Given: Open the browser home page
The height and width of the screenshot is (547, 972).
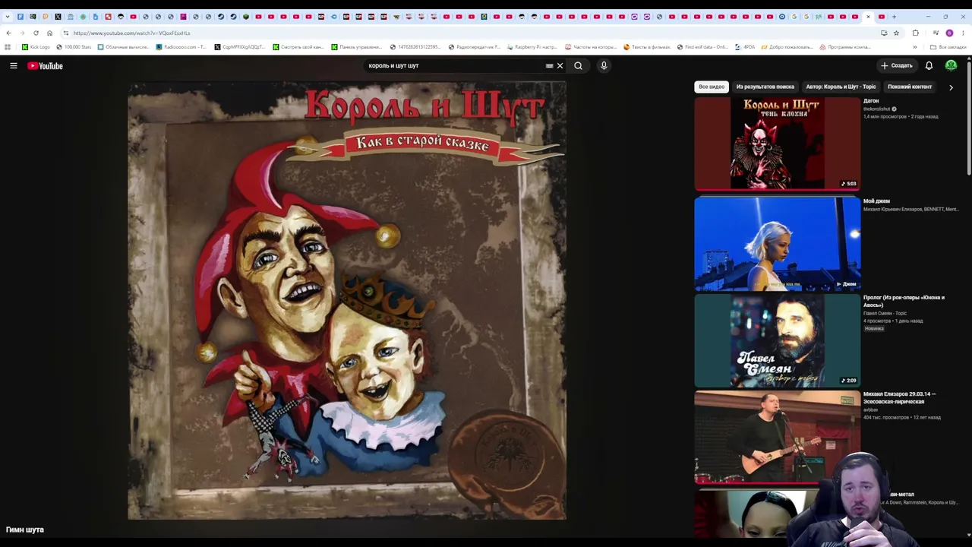Looking at the screenshot, I should [x=49, y=33].
